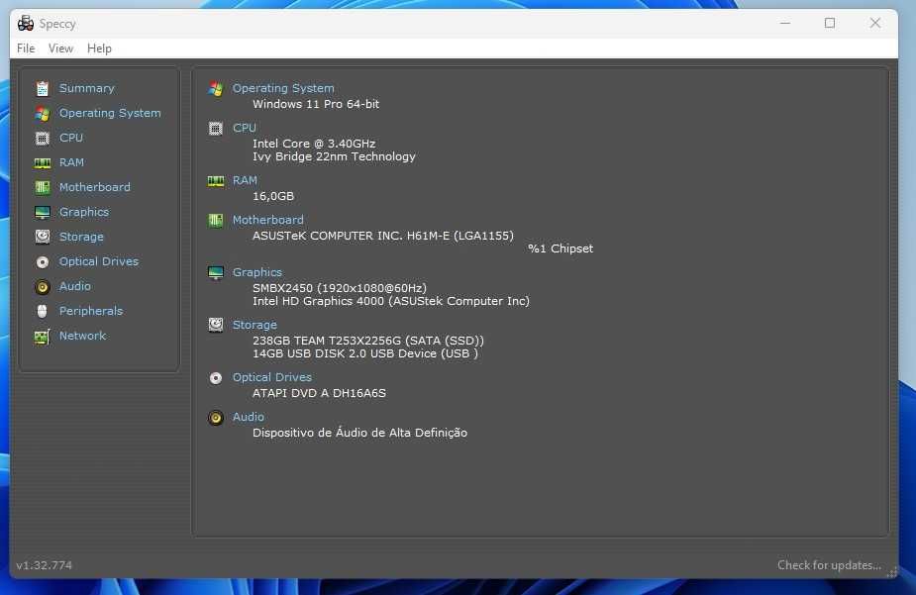Click the 16,0GB RAM value
This screenshot has width=916, height=595.
[x=273, y=196]
